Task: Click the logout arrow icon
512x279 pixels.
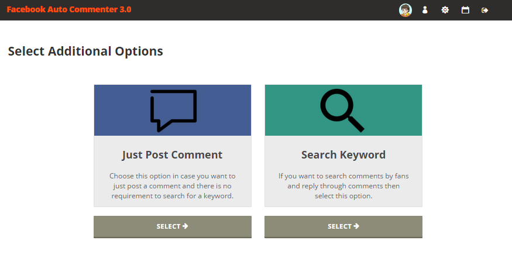Action: point(484,10)
